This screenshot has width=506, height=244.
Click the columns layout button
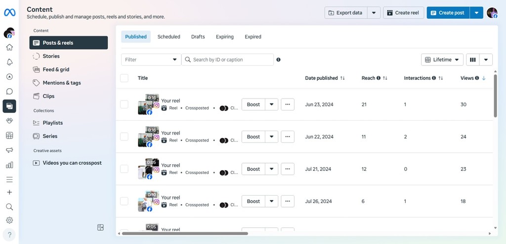point(473,60)
